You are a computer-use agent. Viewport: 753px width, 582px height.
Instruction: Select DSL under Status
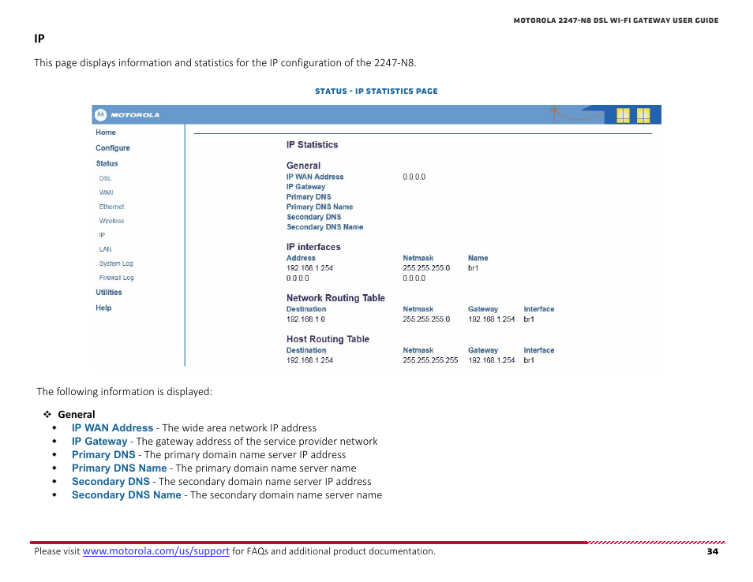(105, 178)
